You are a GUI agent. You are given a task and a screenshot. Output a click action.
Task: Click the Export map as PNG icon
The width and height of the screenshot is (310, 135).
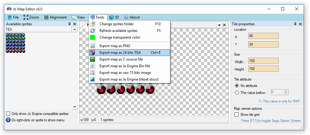(x=92, y=46)
